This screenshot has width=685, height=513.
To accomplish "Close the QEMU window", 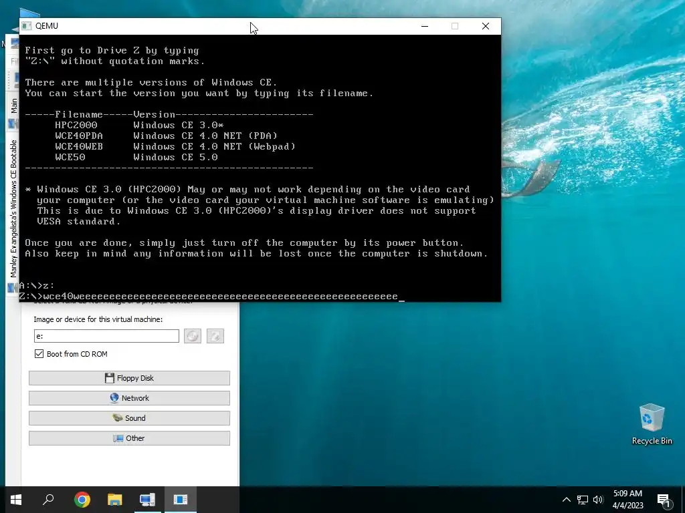I will click(x=486, y=26).
